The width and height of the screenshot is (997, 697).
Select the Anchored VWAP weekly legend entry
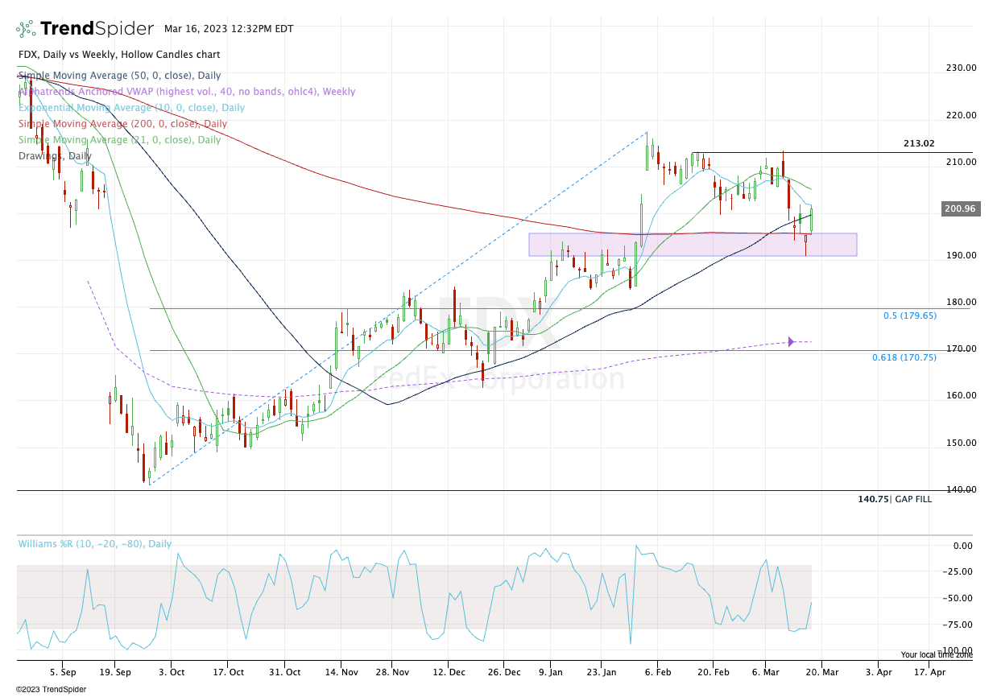(x=186, y=92)
